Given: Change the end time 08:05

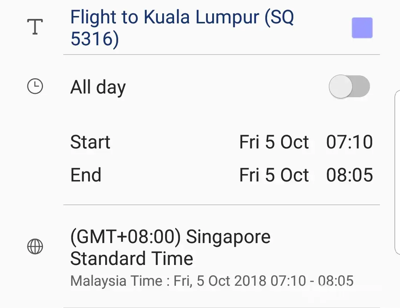Looking at the screenshot, I should point(349,175).
